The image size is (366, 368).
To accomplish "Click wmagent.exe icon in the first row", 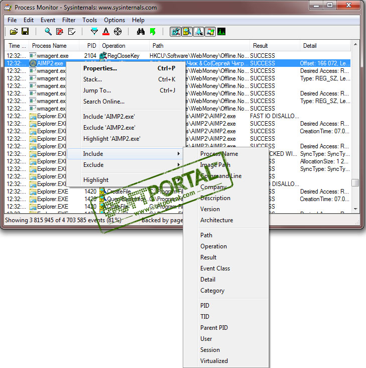I will click(33, 56).
